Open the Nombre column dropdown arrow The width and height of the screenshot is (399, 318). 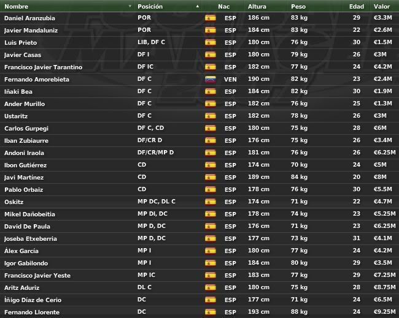click(130, 6)
